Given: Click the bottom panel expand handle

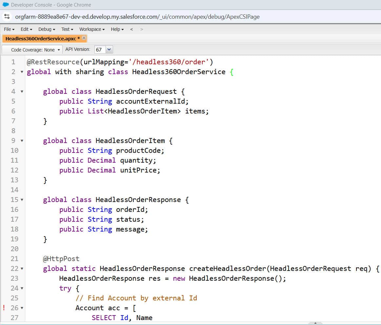Looking at the screenshot, I should 315,323.
